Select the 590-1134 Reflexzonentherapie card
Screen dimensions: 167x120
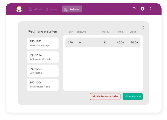[x=43, y=57]
